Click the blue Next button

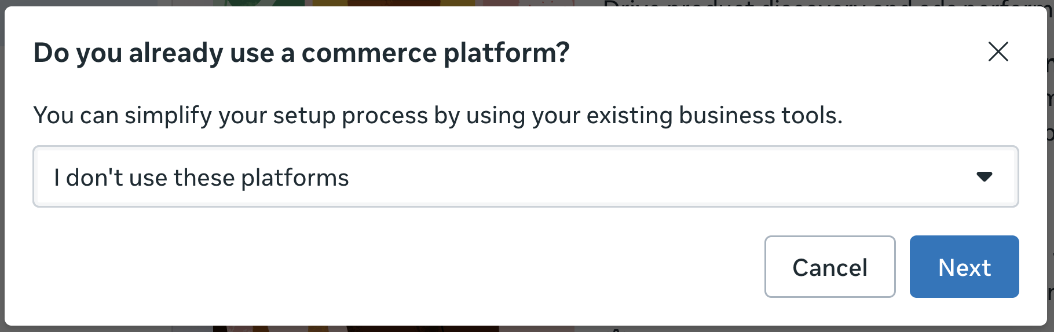tap(964, 267)
